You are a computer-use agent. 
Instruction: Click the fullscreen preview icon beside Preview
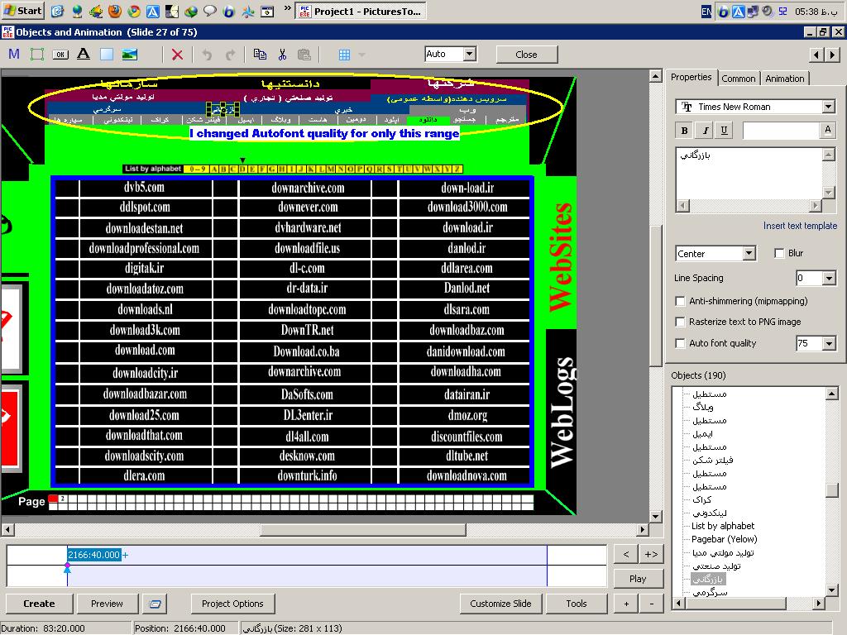(x=155, y=604)
